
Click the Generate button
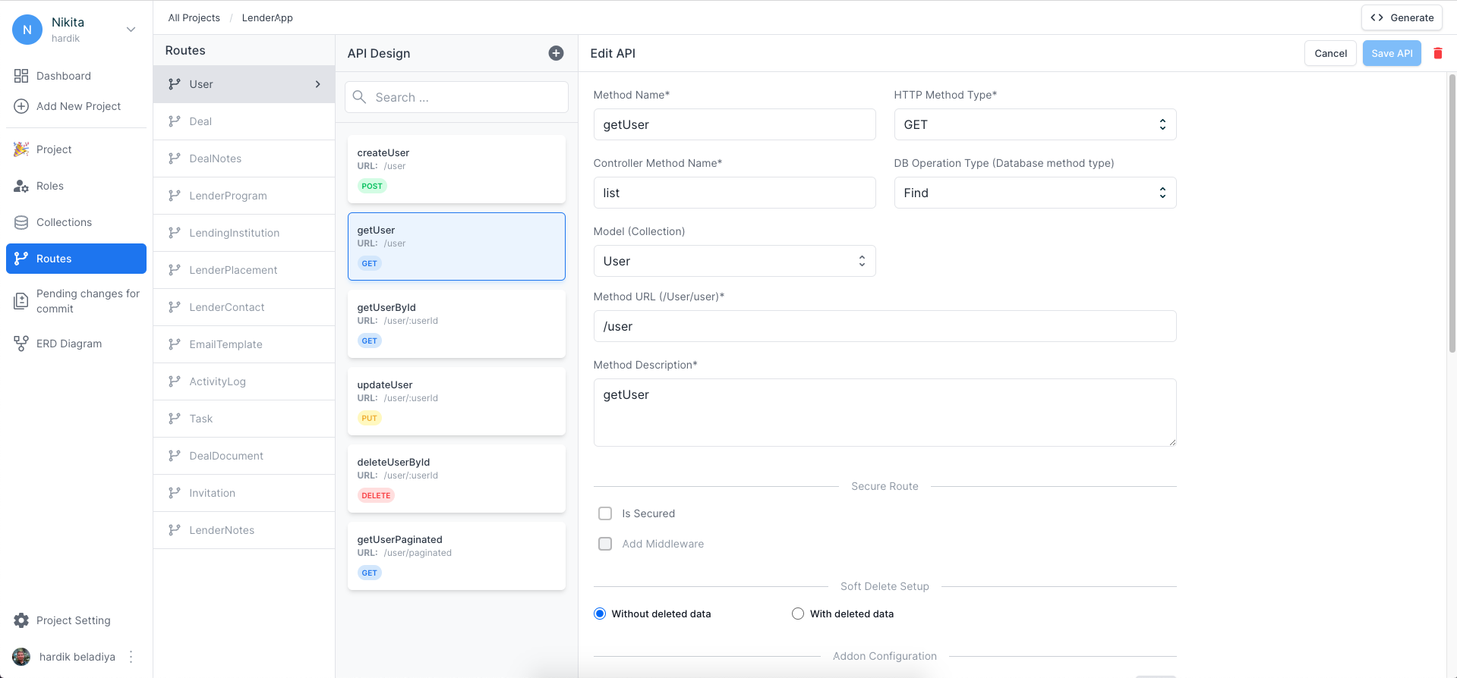[1402, 17]
